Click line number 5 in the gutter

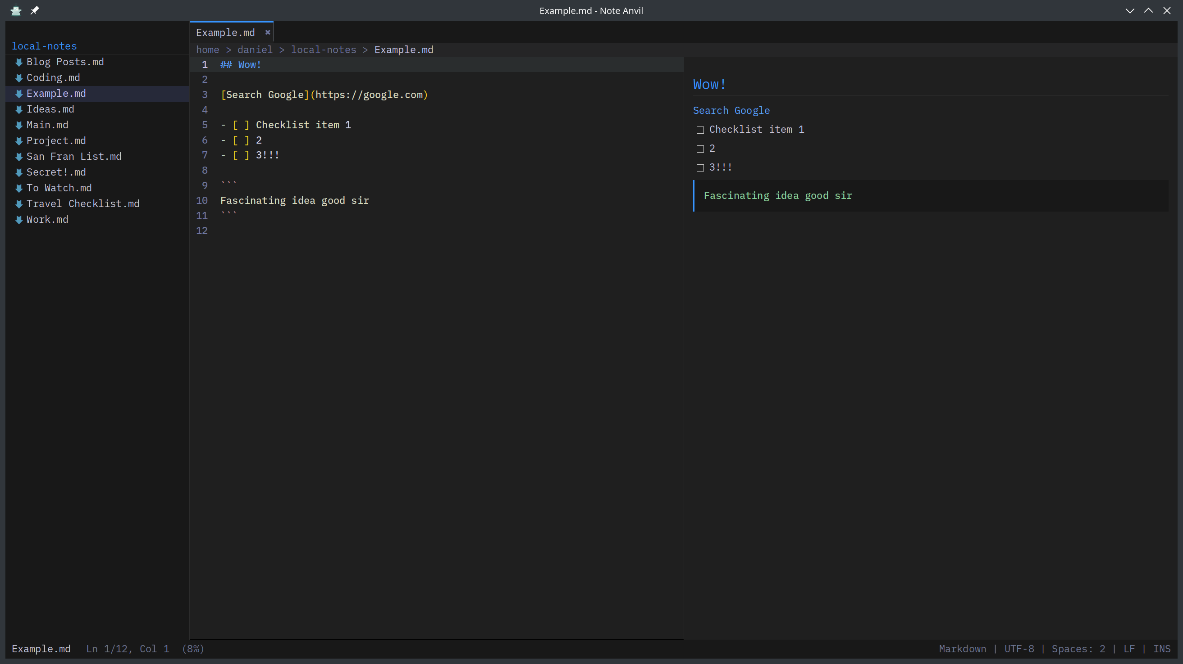pos(205,125)
